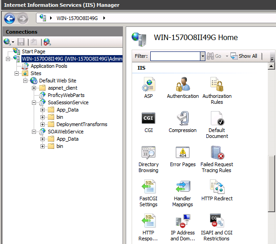Open the Compression feature
276x244 pixels.
(183, 122)
